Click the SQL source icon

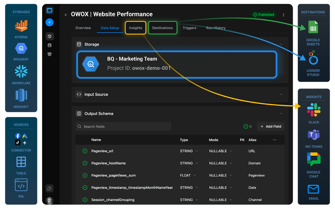[x=21, y=185]
